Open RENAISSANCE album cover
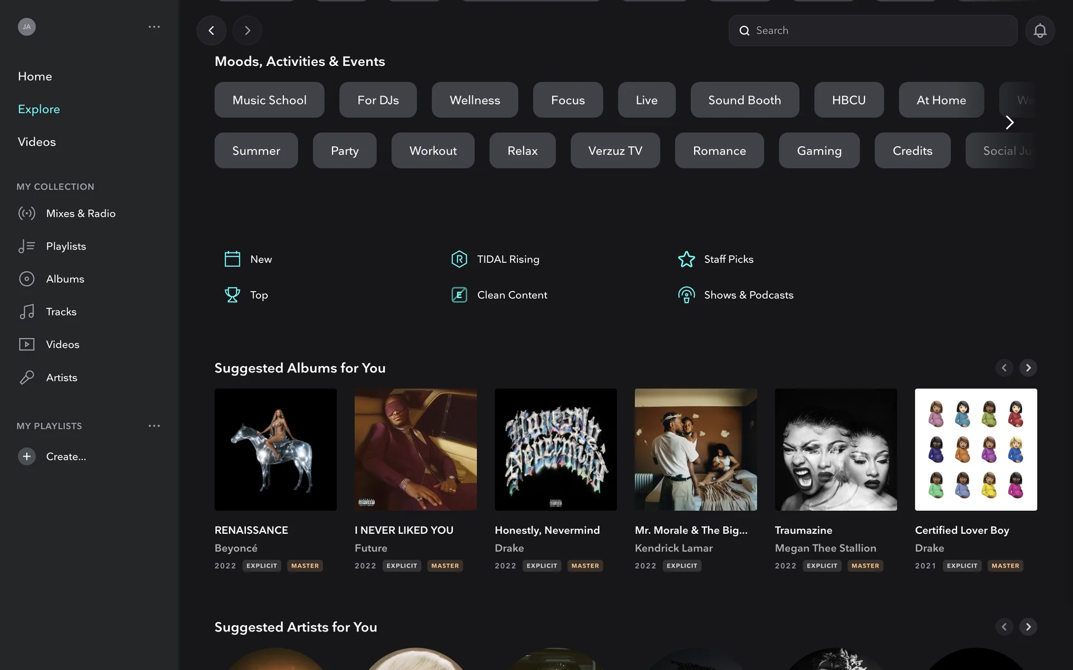 pyautogui.click(x=276, y=449)
